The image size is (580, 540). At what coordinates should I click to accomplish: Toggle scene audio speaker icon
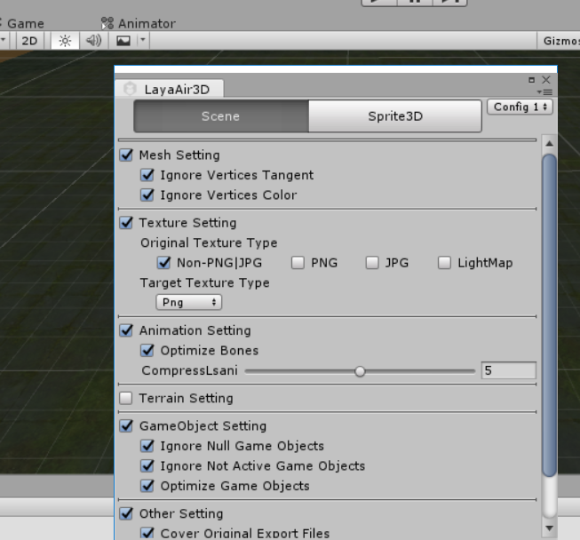92,41
